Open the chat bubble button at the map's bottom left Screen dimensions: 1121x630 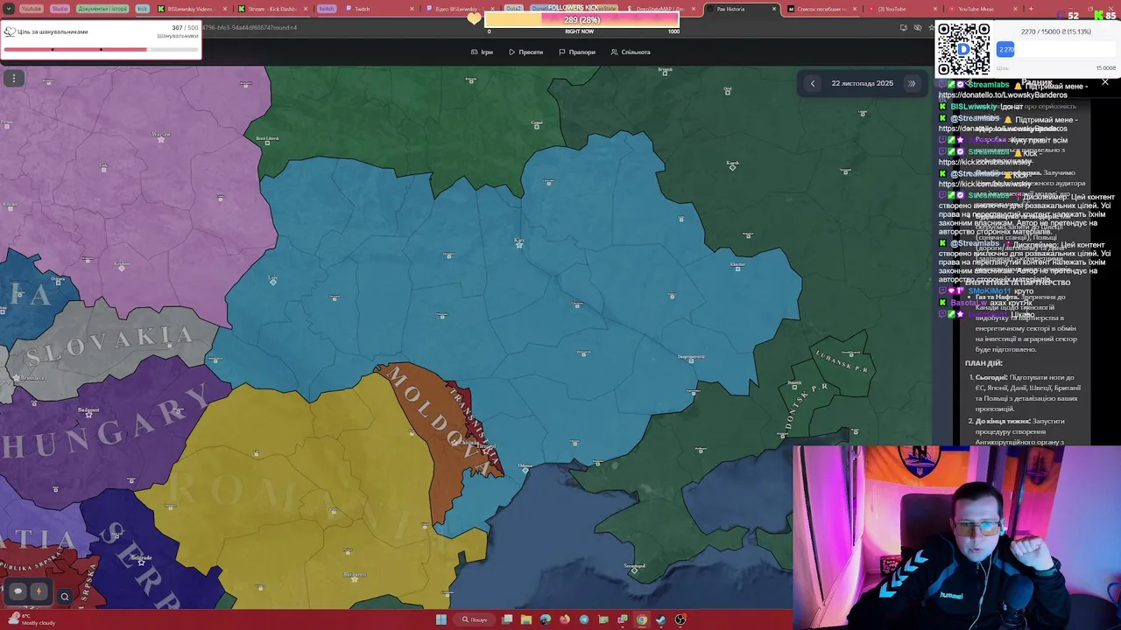pos(18,591)
